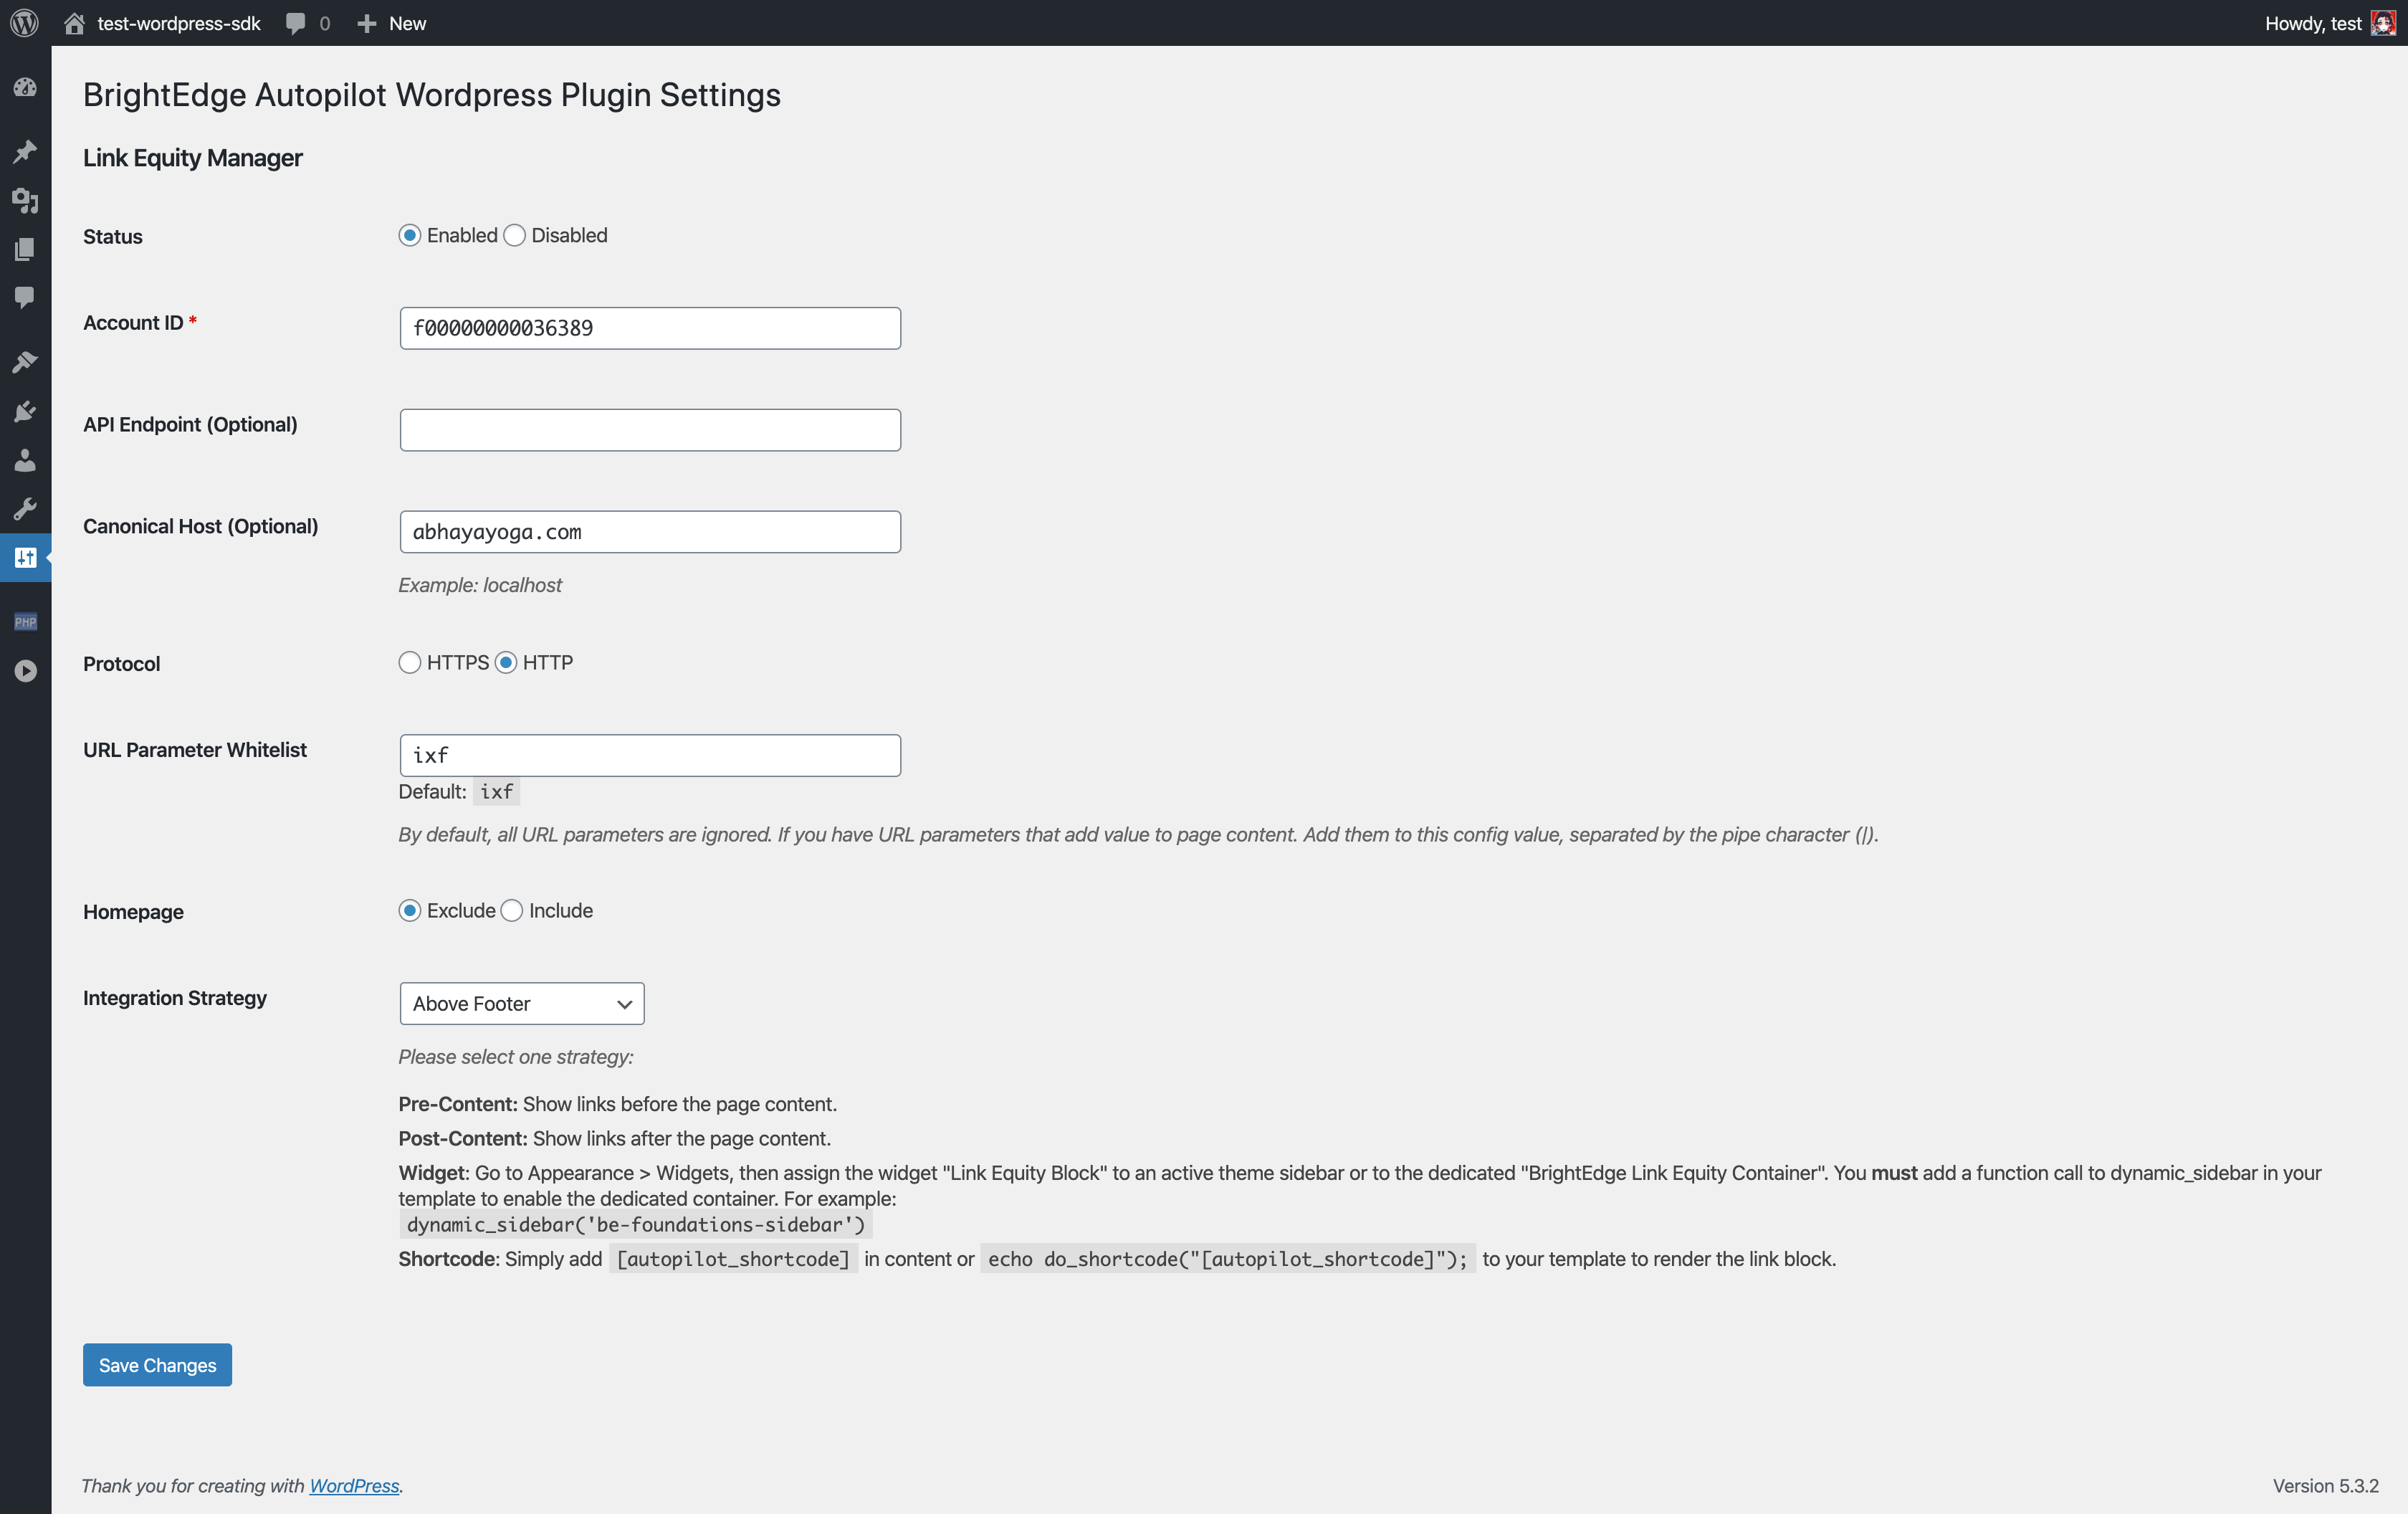Open Posts via the pushpin icon
The image size is (2408, 1514).
coord(25,151)
